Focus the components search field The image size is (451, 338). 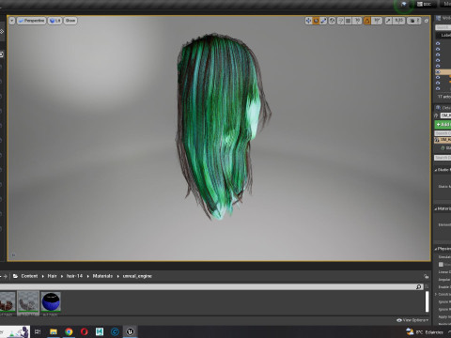[443, 133]
